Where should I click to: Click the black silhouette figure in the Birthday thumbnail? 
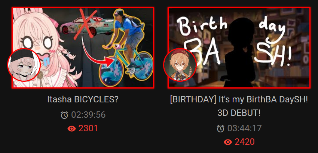tap(239, 53)
